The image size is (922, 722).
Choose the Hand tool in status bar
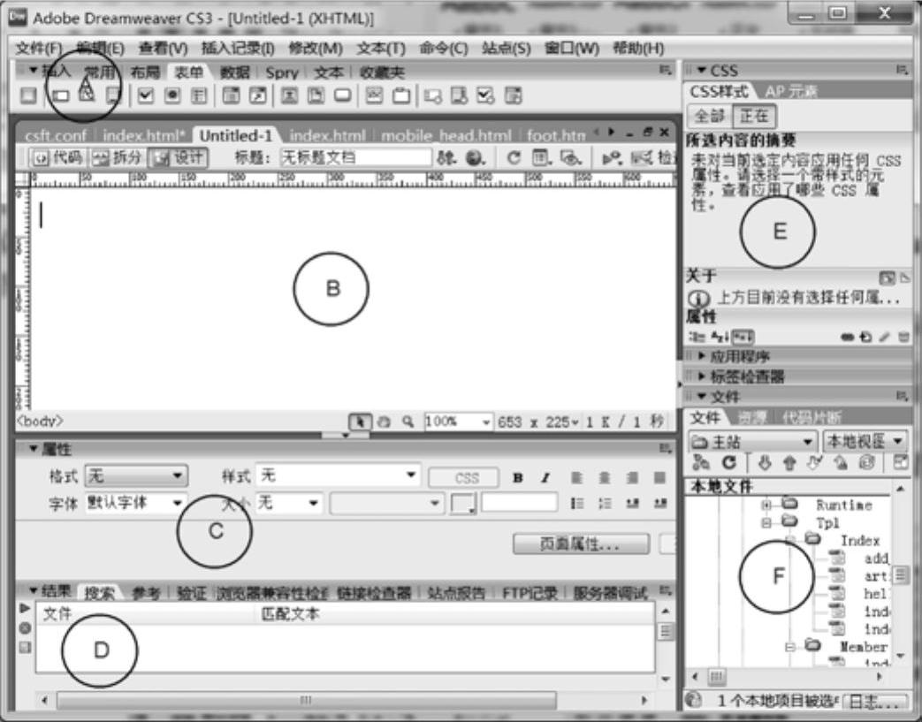384,422
